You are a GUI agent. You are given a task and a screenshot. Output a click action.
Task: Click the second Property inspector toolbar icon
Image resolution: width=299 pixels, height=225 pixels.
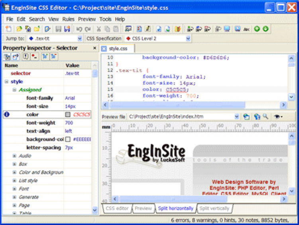click(16, 57)
